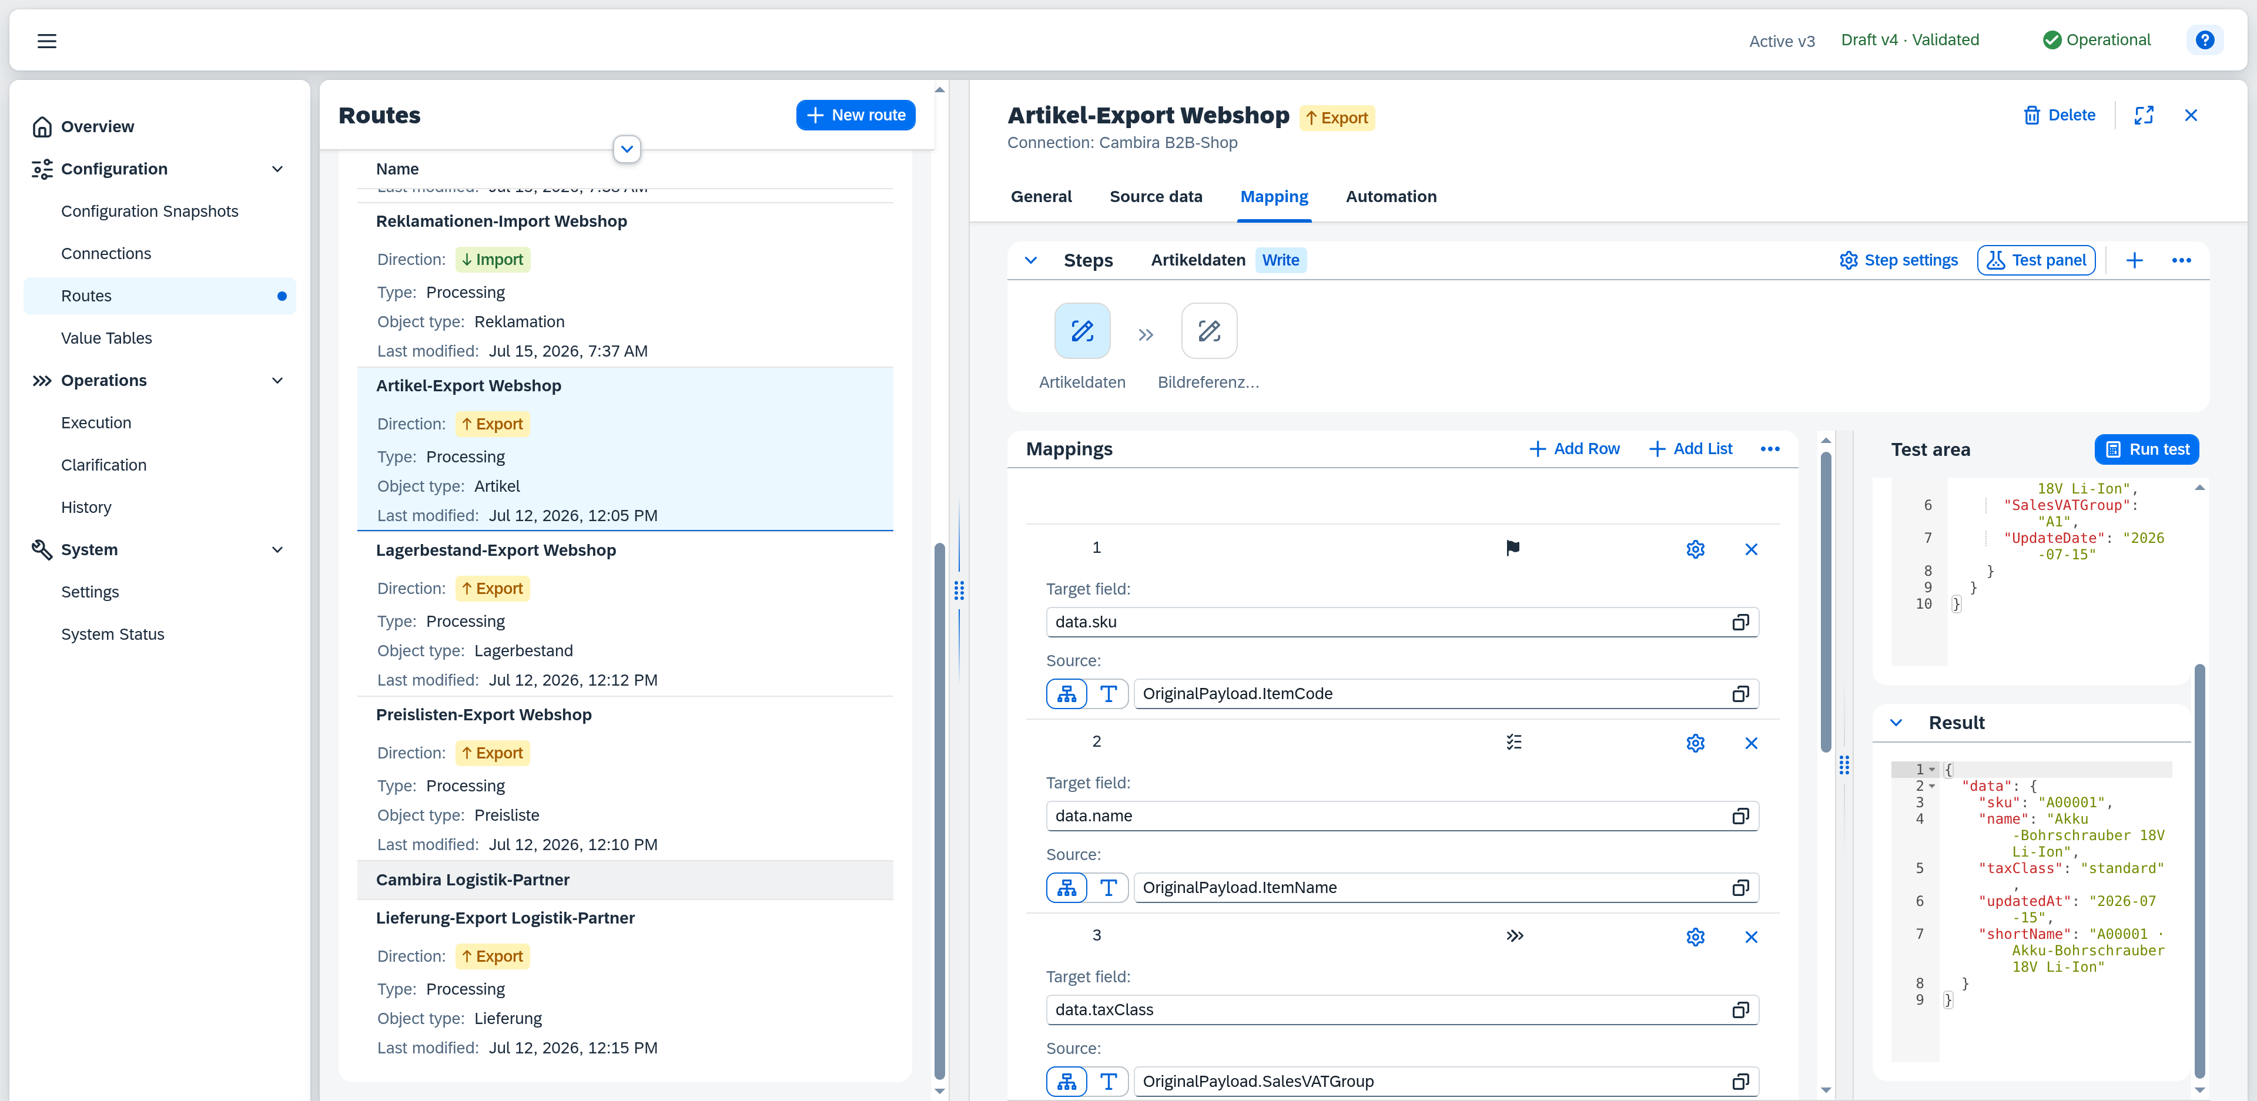
Task: Delete mapping row 1
Action: (x=1750, y=549)
